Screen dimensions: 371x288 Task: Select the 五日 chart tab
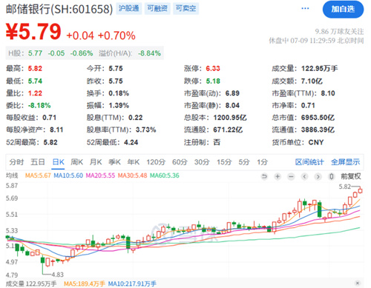(38, 162)
